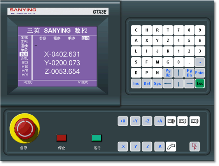The image size is (219, 166).
Task: Click the red emergency stop knob
Action: tap(25, 129)
